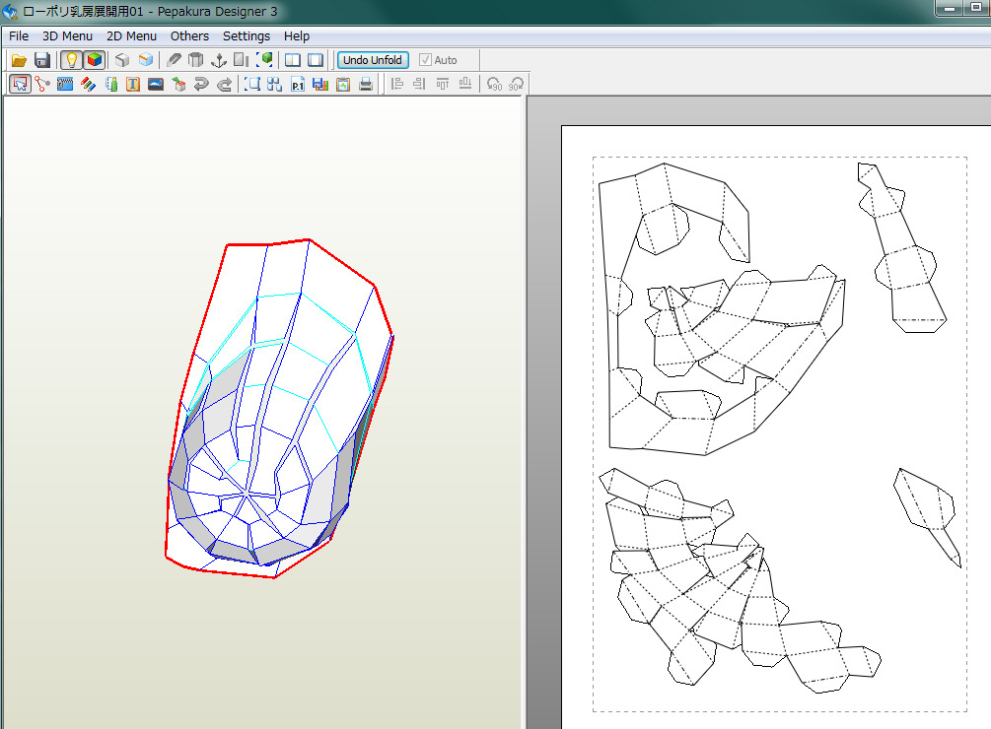
Task: Click the printer icon
Action: pyautogui.click(x=366, y=85)
